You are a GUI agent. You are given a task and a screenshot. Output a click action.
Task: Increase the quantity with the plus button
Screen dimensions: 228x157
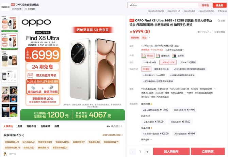147,152
